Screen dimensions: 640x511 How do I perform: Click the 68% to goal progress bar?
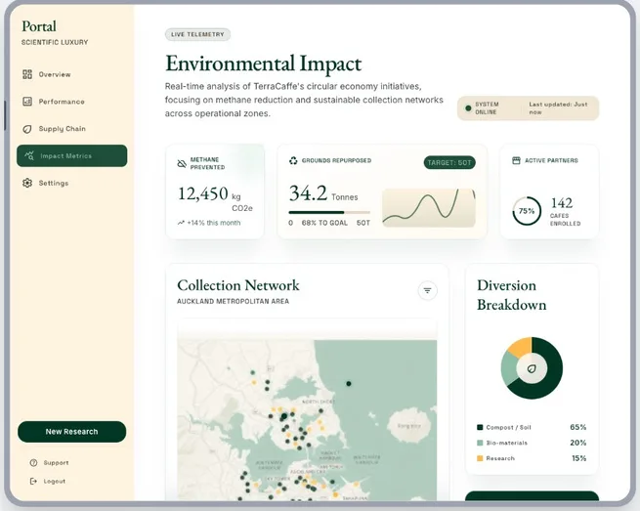(x=329, y=212)
